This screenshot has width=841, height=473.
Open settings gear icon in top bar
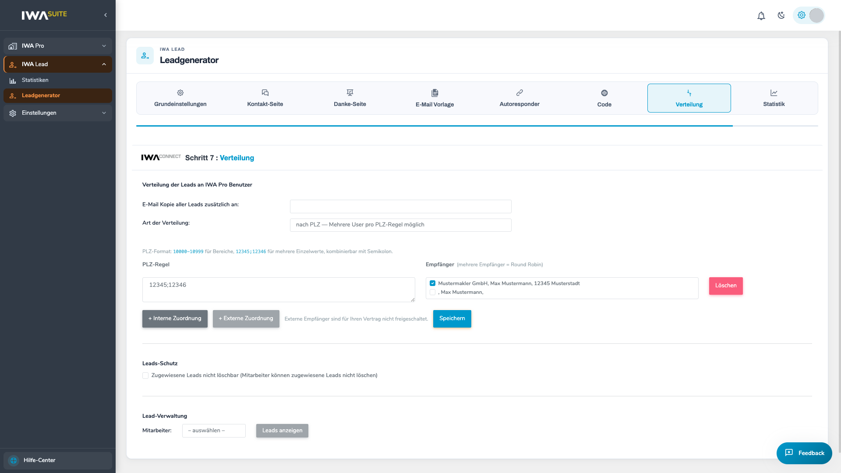[x=802, y=15]
